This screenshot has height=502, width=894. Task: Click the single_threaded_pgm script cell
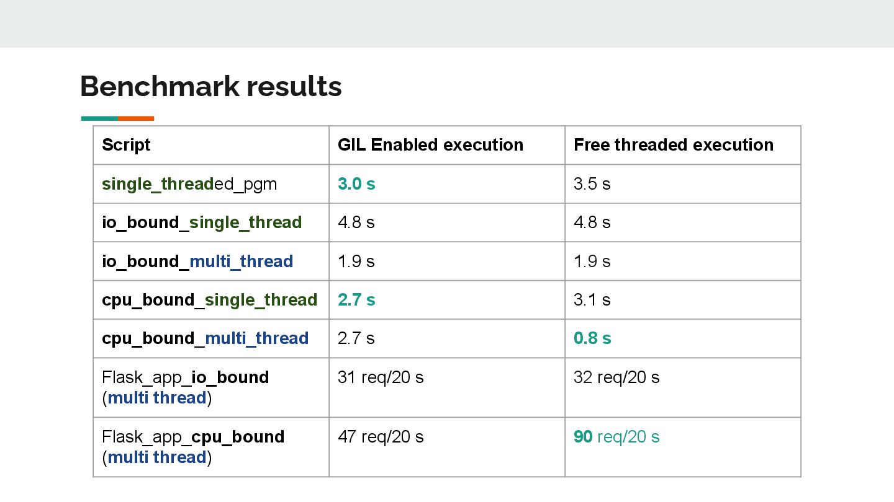pos(211,184)
